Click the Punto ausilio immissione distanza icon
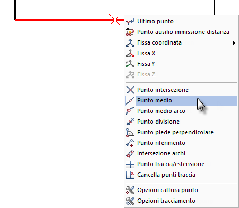The image size is (239, 208). point(130,32)
